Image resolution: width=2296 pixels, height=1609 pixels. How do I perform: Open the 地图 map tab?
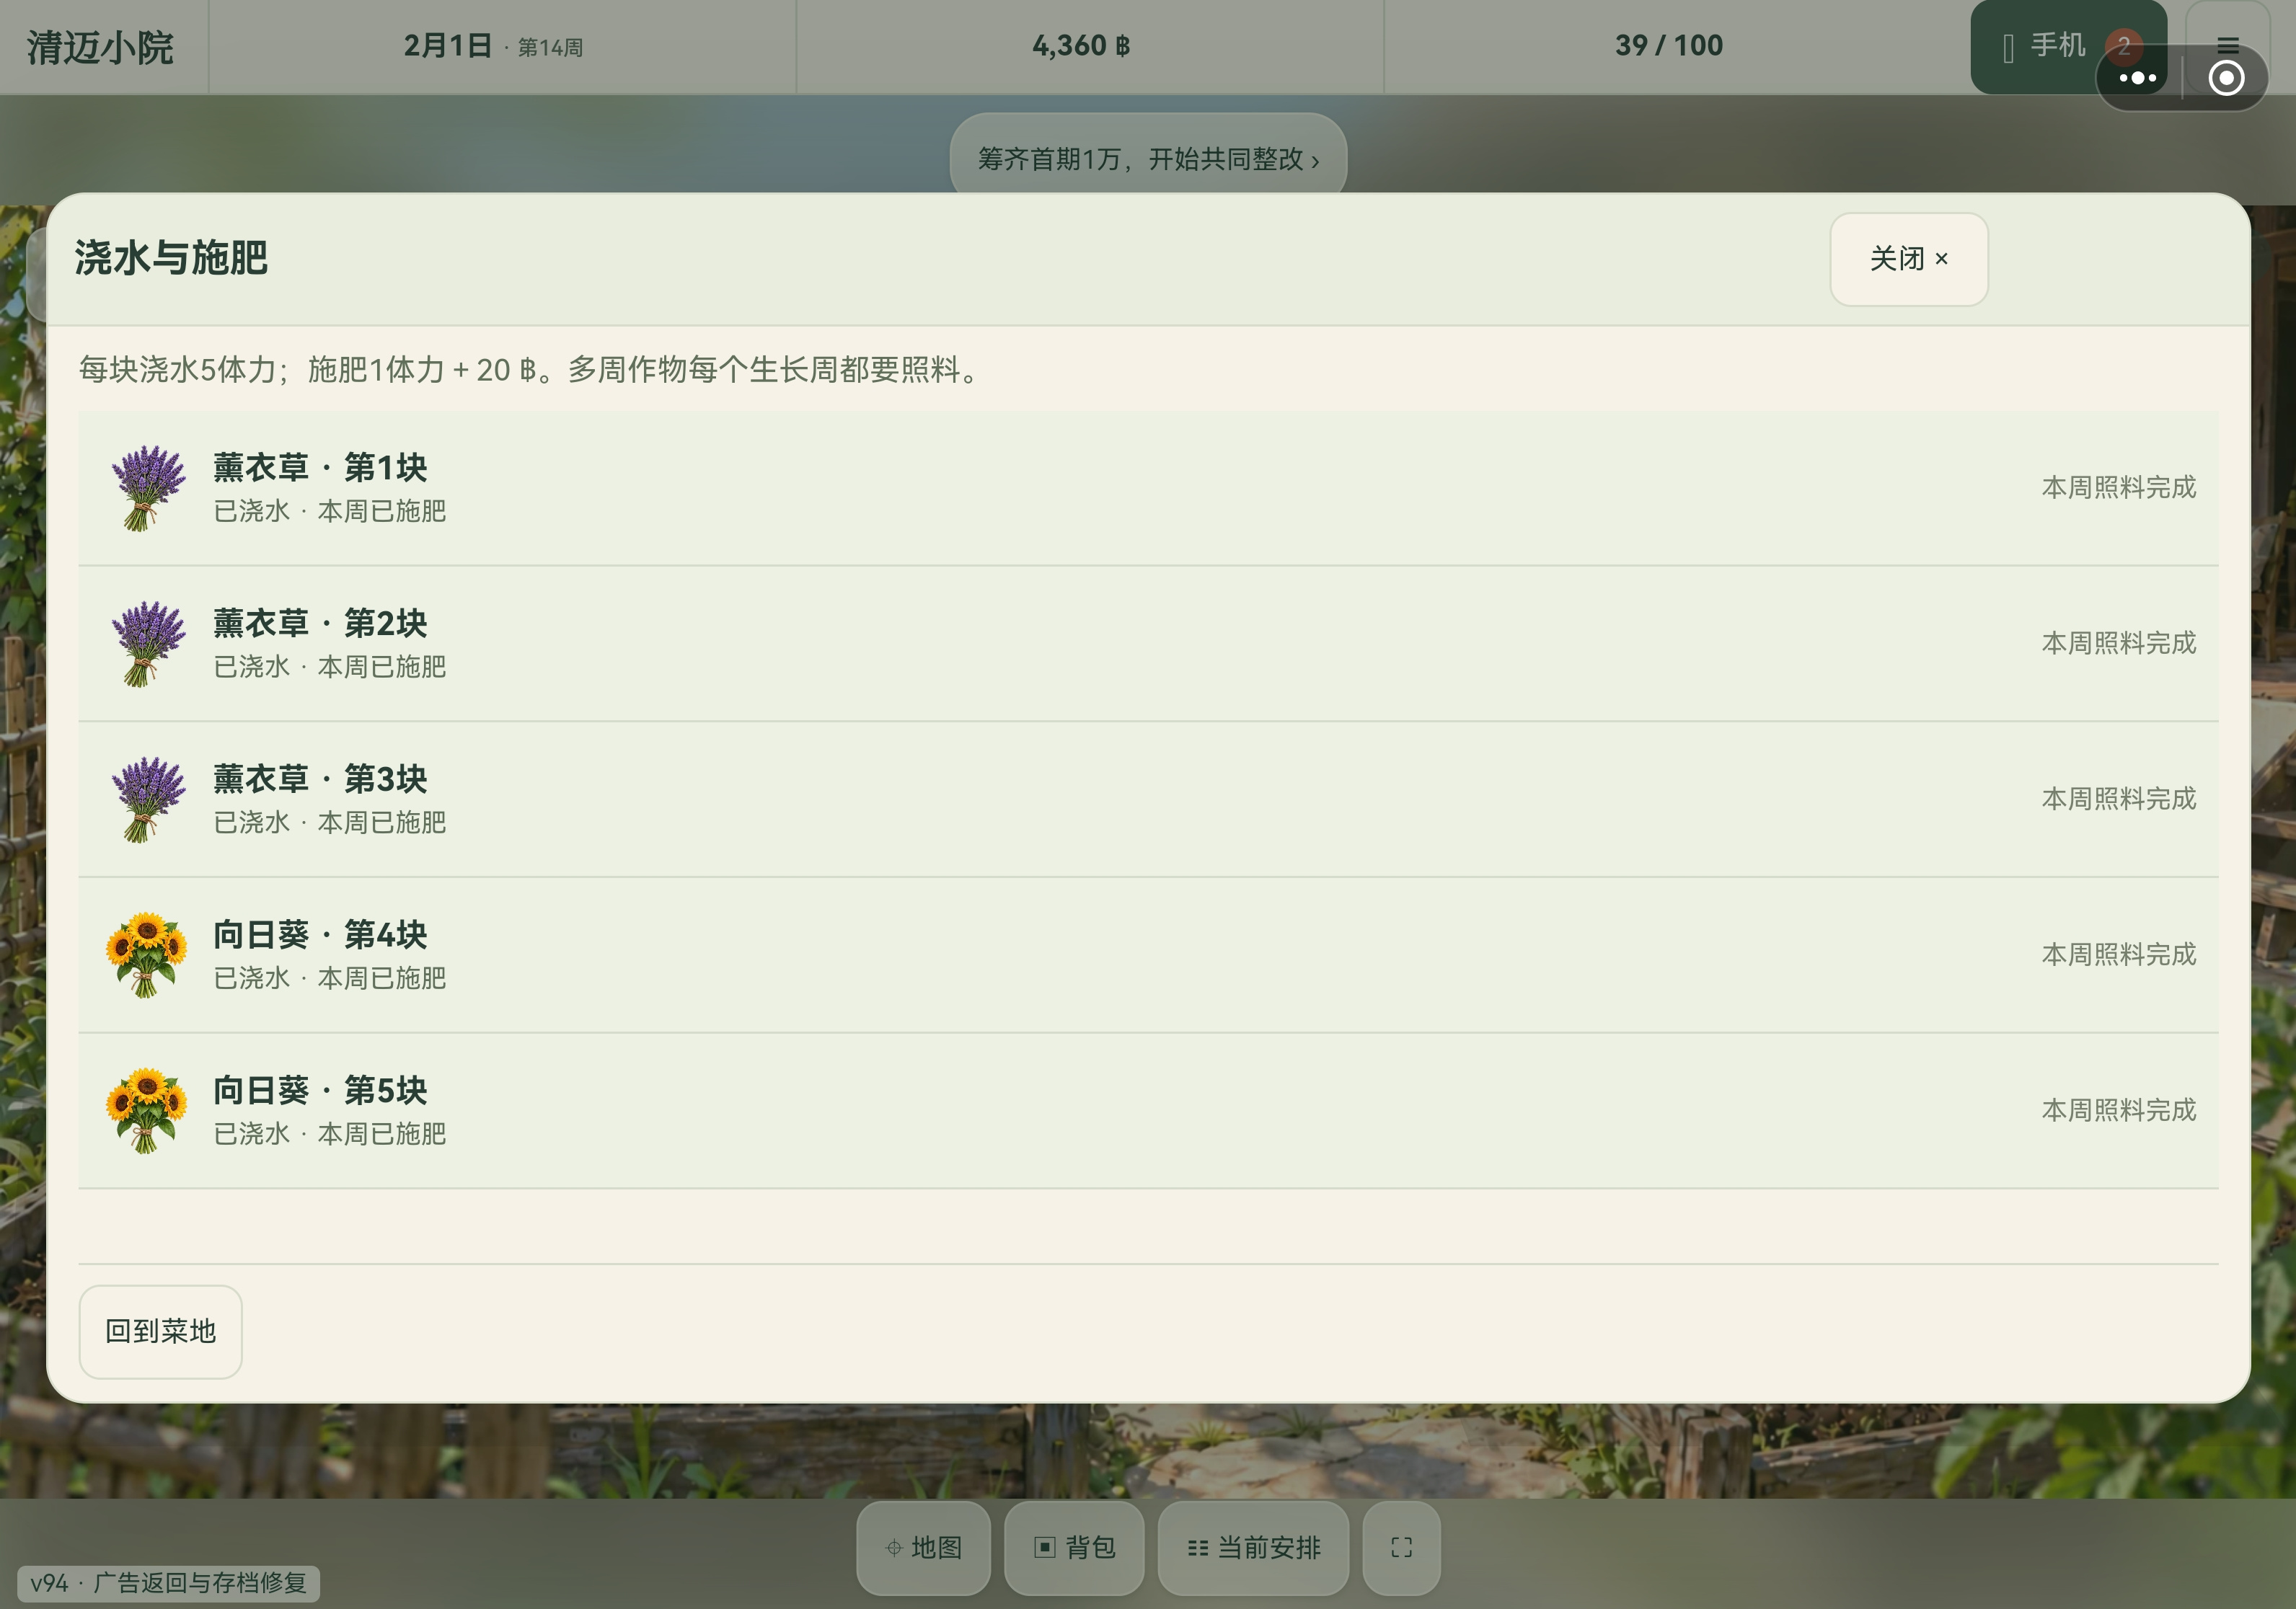[x=923, y=1547]
